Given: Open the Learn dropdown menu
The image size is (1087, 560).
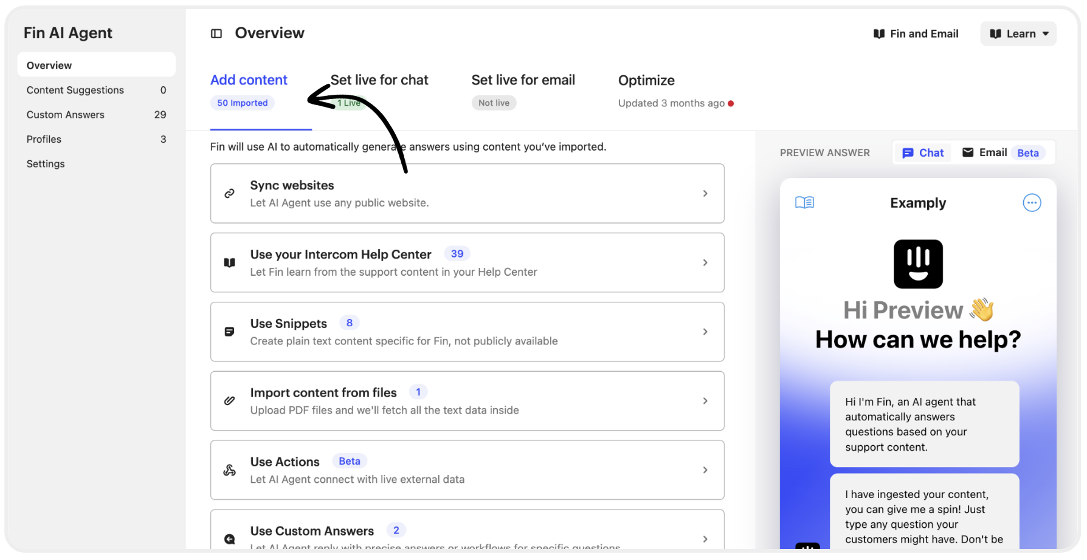Looking at the screenshot, I should pos(1018,34).
